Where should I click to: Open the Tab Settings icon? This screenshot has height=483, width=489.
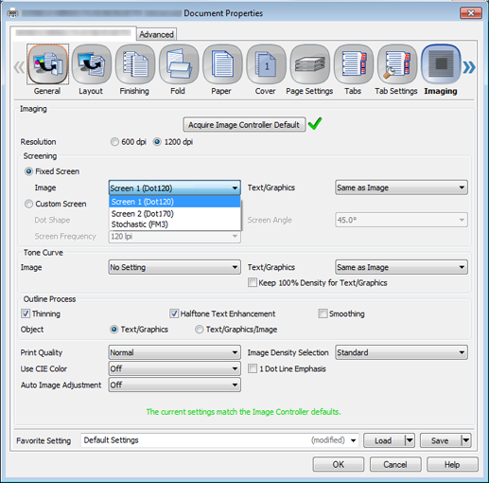tap(397, 64)
